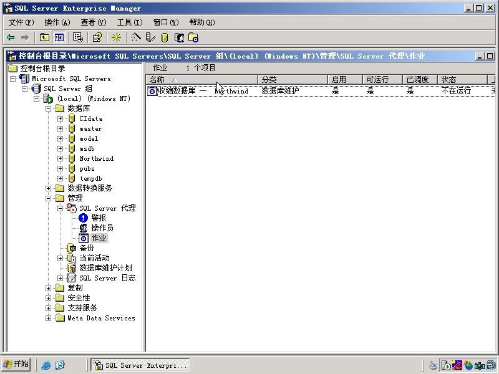Viewport: 499px width, 374px height.
Task: Sort jobs by the 启用 column header
Action: point(346,80)
